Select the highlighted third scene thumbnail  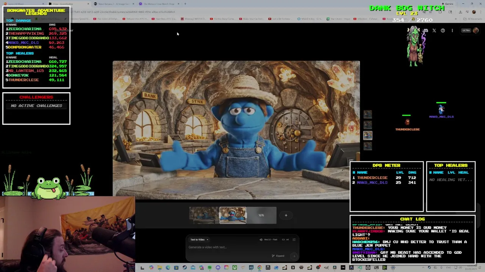click(368, 135)
